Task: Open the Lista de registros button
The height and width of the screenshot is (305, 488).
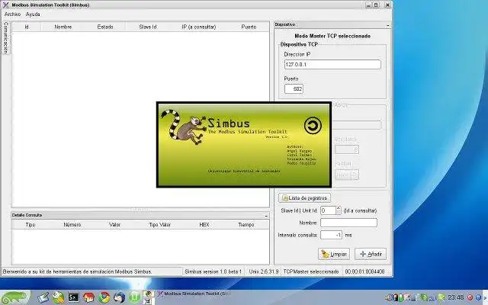Action: click(x=305, y=198)
